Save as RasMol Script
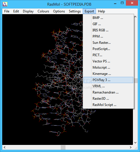Viewport: 140px width, 152px height. pos(108,105)
